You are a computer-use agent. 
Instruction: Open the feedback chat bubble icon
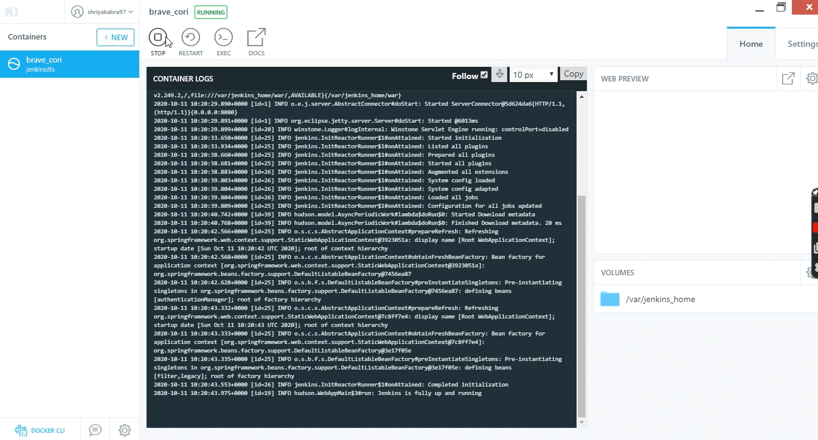click(95, 430)
